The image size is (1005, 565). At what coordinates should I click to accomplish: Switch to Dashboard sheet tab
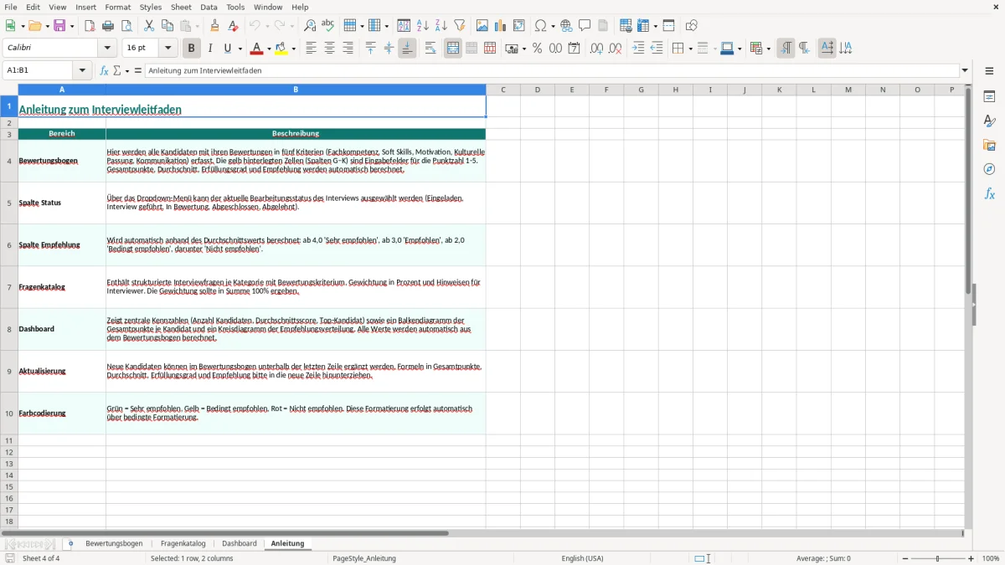pos(240,543)
